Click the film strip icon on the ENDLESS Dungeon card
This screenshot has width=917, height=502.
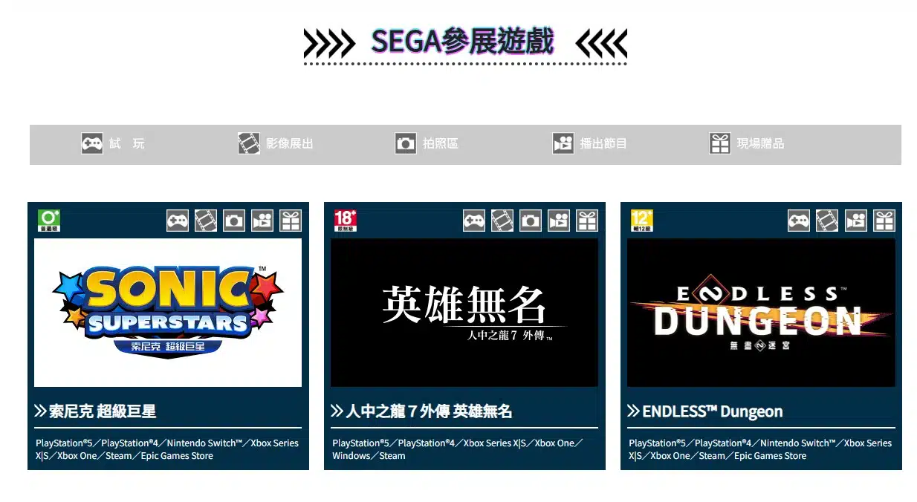pos(827,221)
